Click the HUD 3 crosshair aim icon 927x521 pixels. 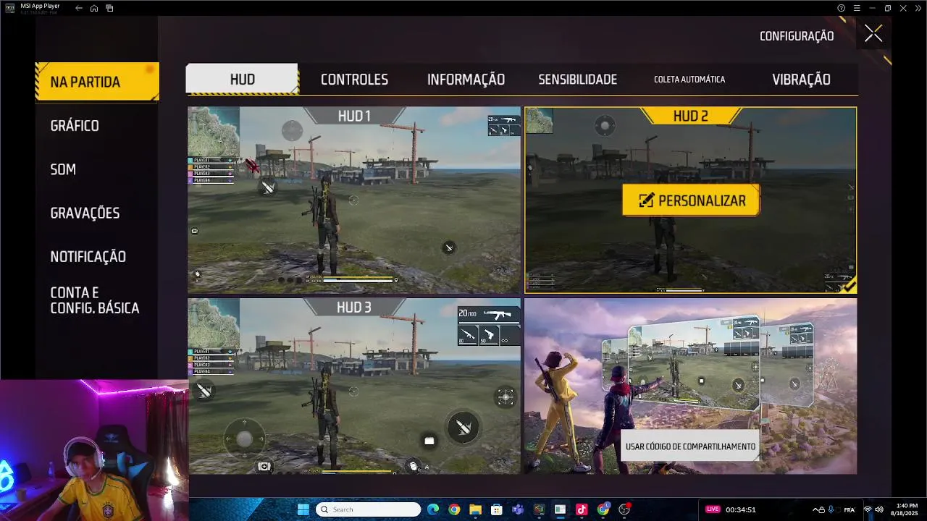[506, 397]
